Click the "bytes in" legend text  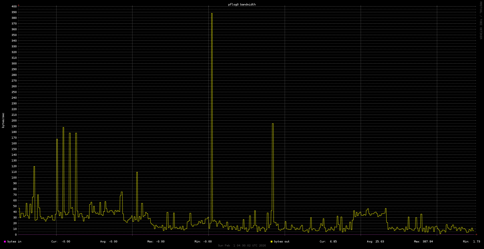click(14, 242)
